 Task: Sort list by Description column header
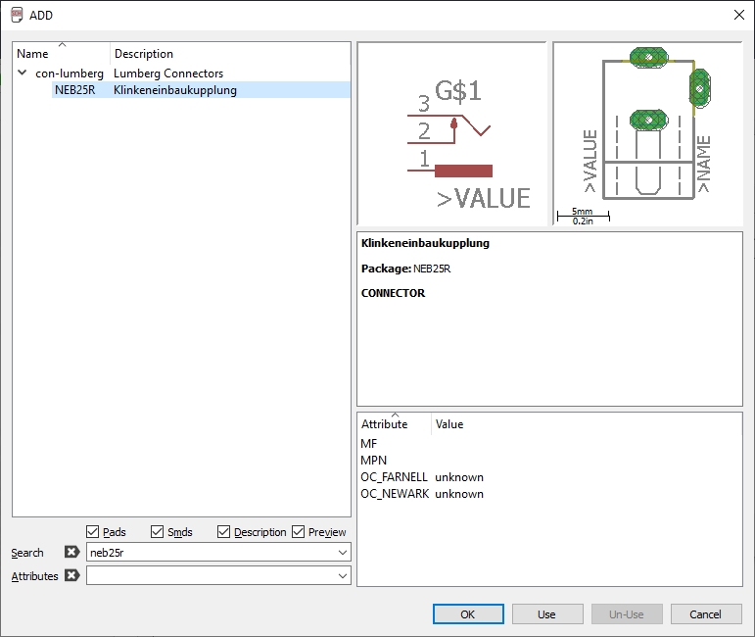click(x=230, y=54)
